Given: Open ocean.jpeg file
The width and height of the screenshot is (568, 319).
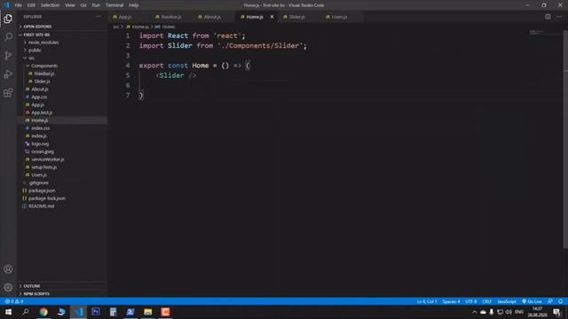Looking at the screenshot, I should (43, 152).
